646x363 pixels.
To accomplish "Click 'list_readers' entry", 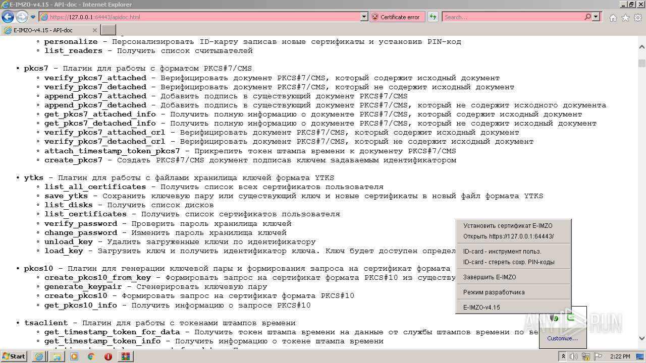I will point(73,51).
